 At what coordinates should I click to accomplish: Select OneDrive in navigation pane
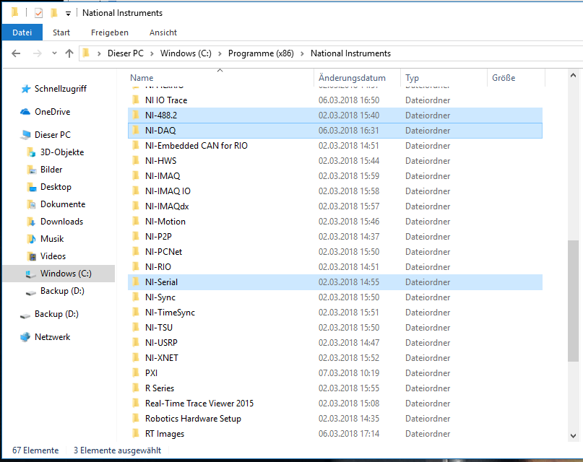pyautogui.click(x=52, y=112)
